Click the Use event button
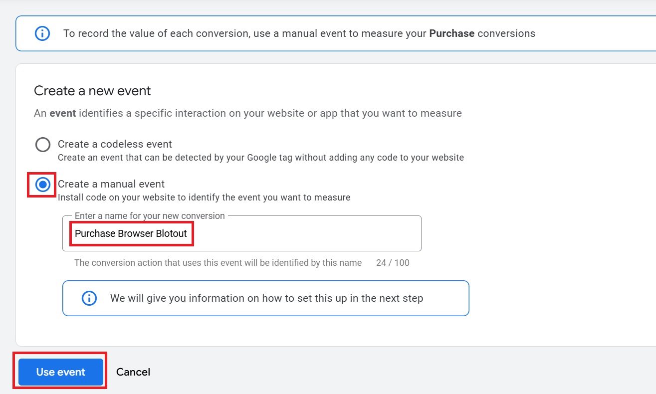This screenshot has height=394, width=656. click(61, 372)
